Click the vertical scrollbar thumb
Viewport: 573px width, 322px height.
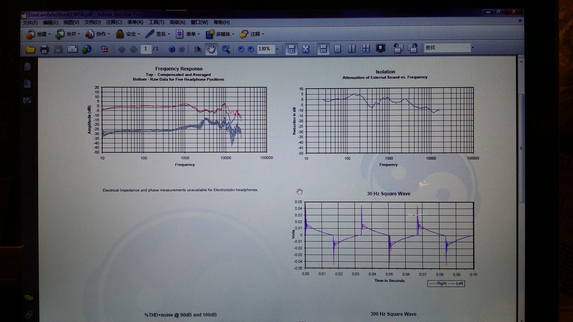[521, 148]
